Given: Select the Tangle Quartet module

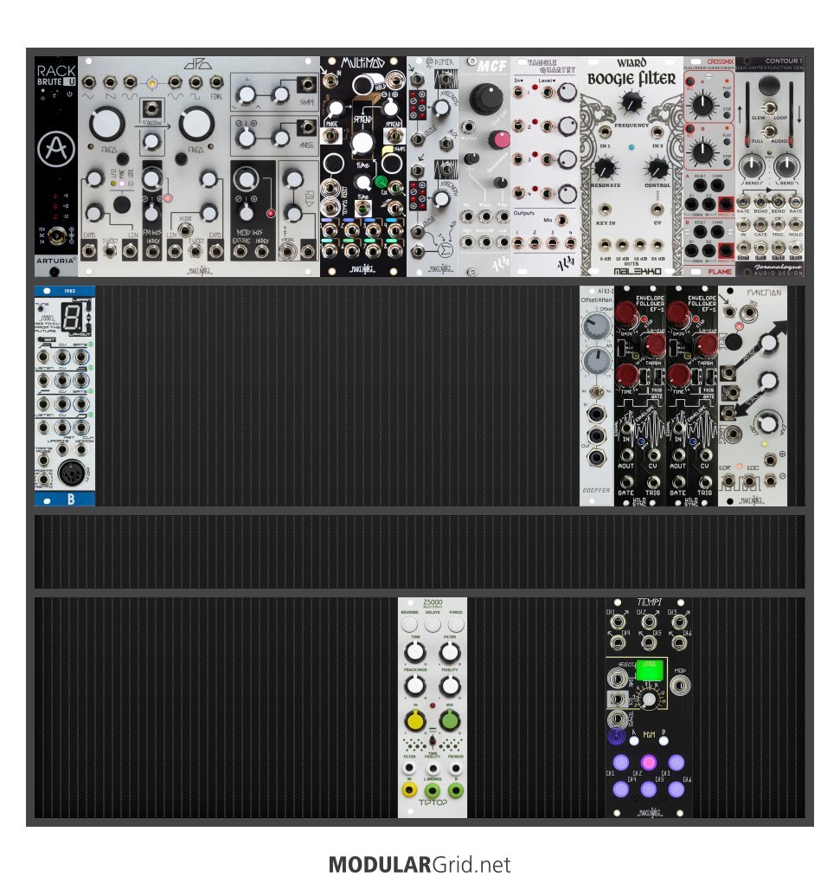Looking at the screenshot, I should click(545, 166).
